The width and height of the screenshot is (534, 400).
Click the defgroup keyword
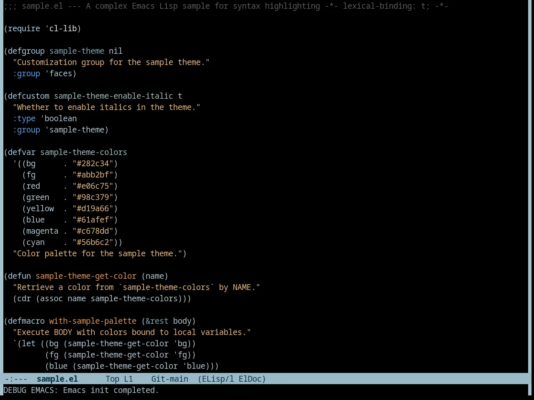pos(26,51)
